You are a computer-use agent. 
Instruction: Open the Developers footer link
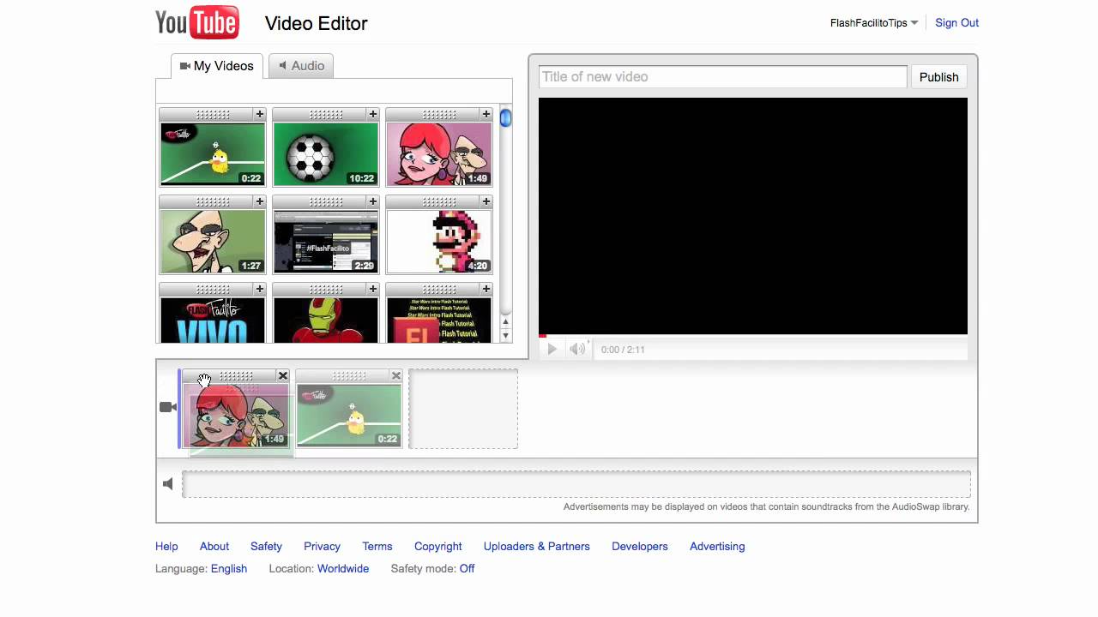640,546
